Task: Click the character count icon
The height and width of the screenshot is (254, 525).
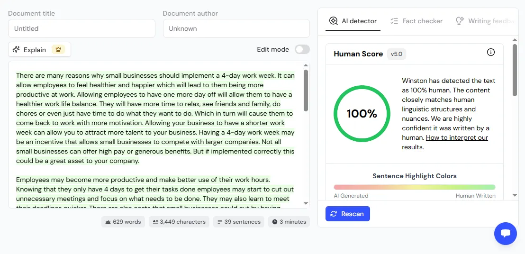Action: click(x=155, y=222)
